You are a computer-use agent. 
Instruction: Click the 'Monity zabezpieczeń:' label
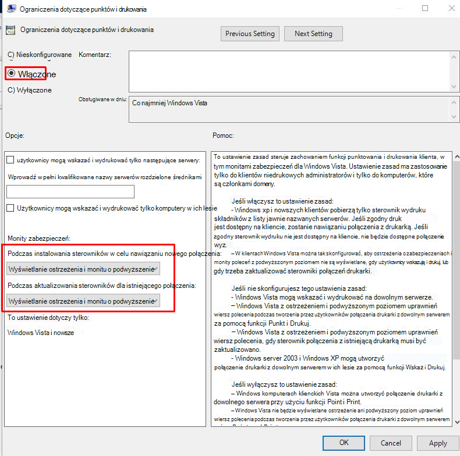coord(39,238)
